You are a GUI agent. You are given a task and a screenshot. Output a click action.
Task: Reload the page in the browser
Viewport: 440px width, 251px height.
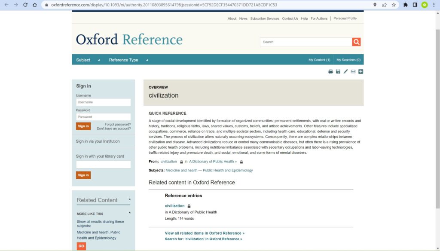coord(25,5)
